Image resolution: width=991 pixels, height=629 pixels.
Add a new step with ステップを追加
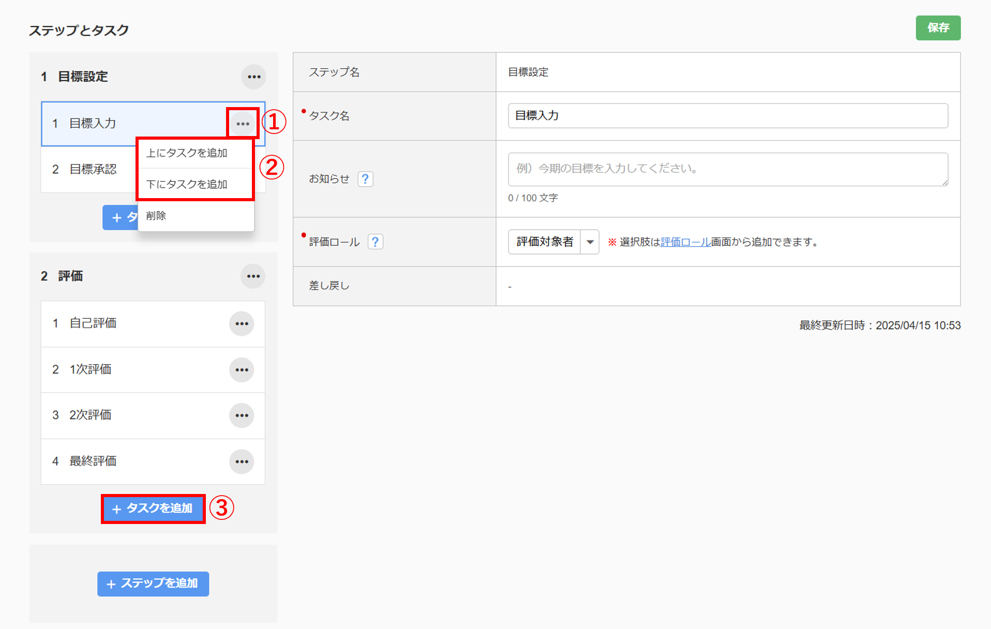click(x=153, y=583)
